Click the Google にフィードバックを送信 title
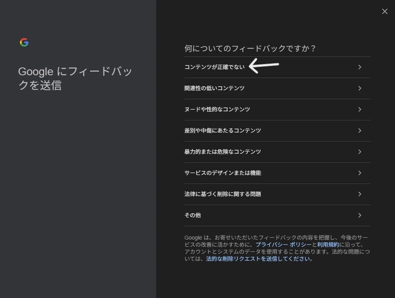Image resolution: width=395 pixels, height=298 pixels. [x=75, y=78]
